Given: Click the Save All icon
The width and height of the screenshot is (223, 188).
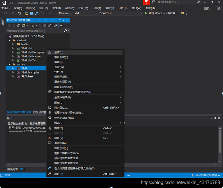Looking at the screenshot, I should [36, 13].
